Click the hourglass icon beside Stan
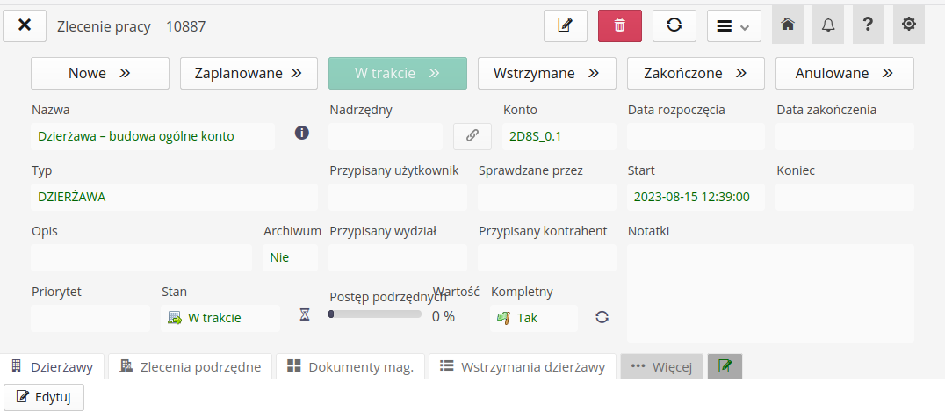 point(305,314)
